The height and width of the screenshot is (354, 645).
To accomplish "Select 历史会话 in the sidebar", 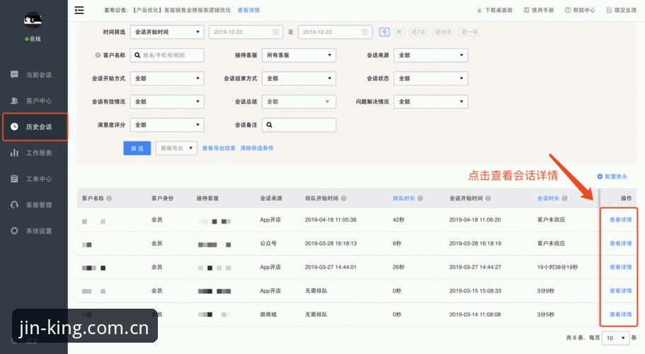I will pos(35,127).
